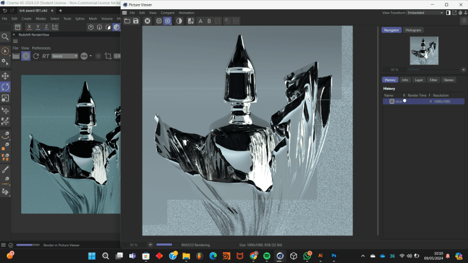The height and width of the screenshot is (263, 468).
Task: Toggle the Y axis lock
Action: tap(37, 27)
